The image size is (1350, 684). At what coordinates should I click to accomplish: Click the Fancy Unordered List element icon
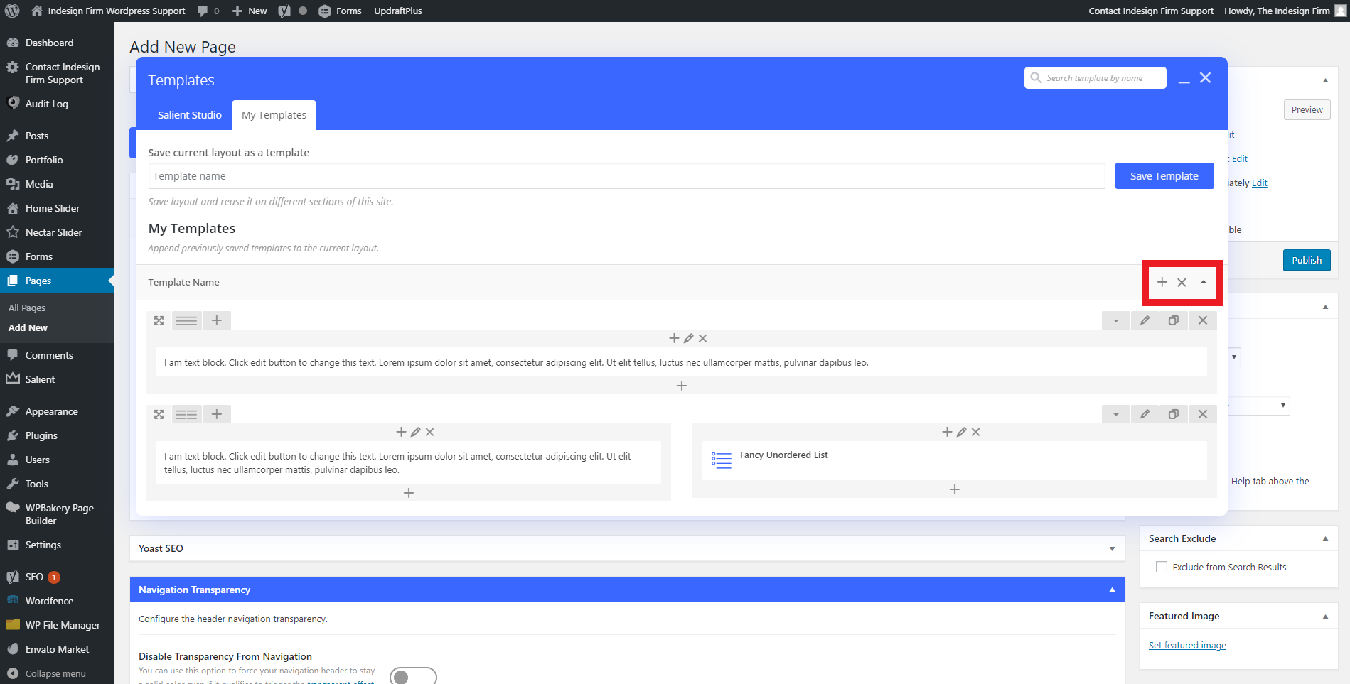coord(721,460)
